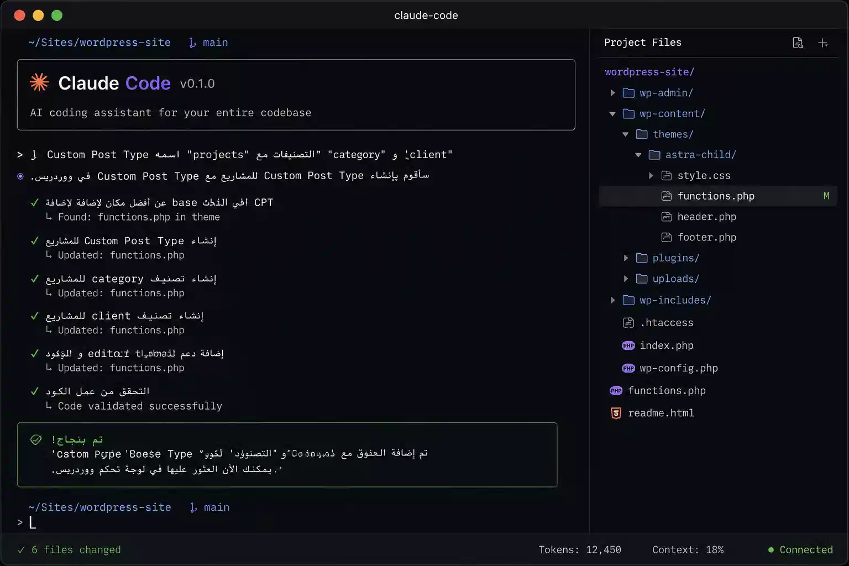Click the wp-includes folder icon
The image size is (849, 566).
click(x=628, y=300)
